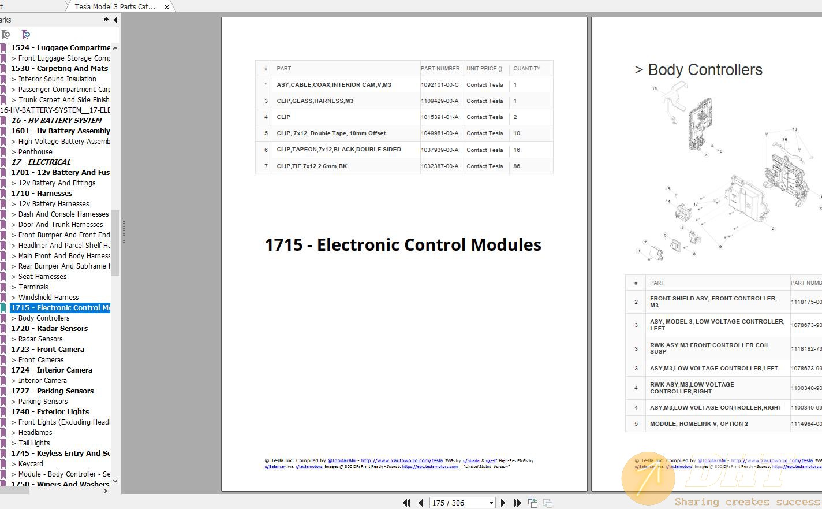Select the 1524 - Luggage Compartment bookmark
This screenshot has height=509, width=822.
pyautogui.click(x=61, y=48)
